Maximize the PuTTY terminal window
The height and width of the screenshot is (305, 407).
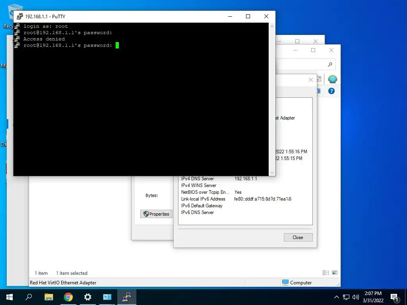point(248,16)
